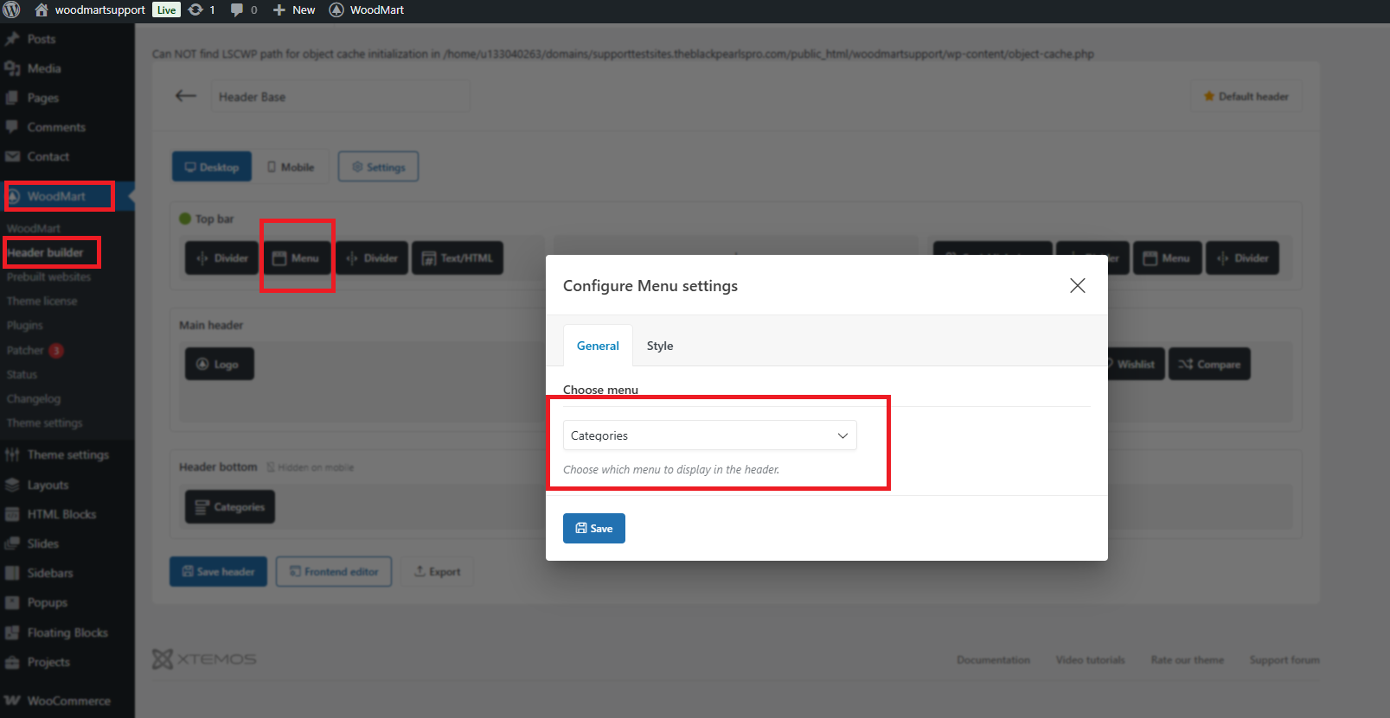Open Plugins in the WoodMart submenu
Image resolution: width=1390 pixels, height=718 pixels.
click(x=24, y=325)
